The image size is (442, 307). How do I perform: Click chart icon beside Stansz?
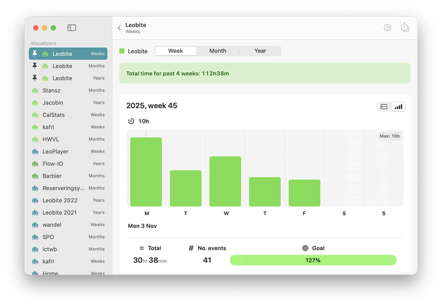click(x=35, y=90)
